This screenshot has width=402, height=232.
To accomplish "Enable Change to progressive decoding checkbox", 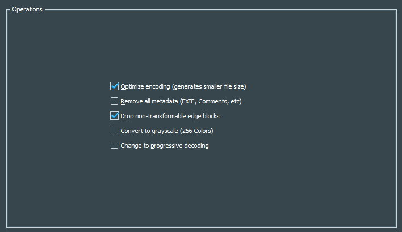I will 114,146.
